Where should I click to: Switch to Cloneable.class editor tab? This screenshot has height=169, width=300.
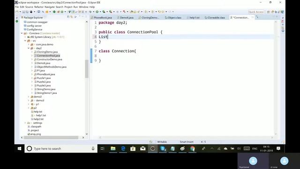(x=215, y=17)
